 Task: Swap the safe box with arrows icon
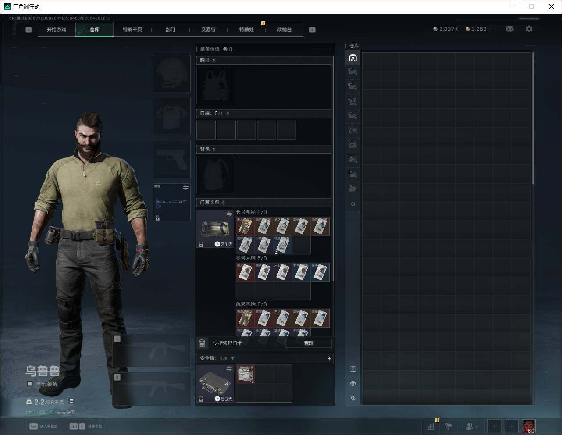(x=229, y=369)
